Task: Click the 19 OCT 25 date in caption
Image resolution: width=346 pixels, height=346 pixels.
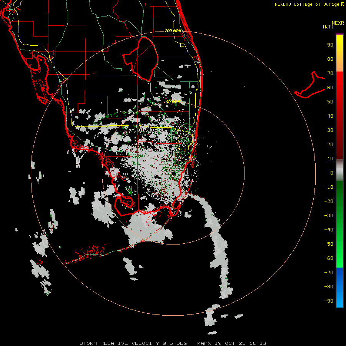Action: [230, 343]
